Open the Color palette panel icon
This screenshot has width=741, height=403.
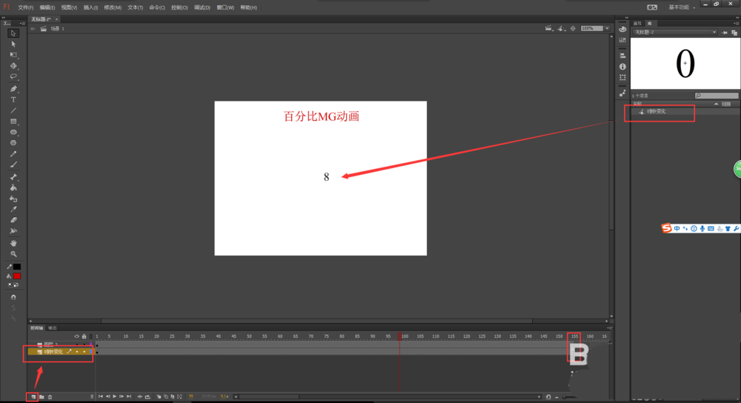pos(622,29)
